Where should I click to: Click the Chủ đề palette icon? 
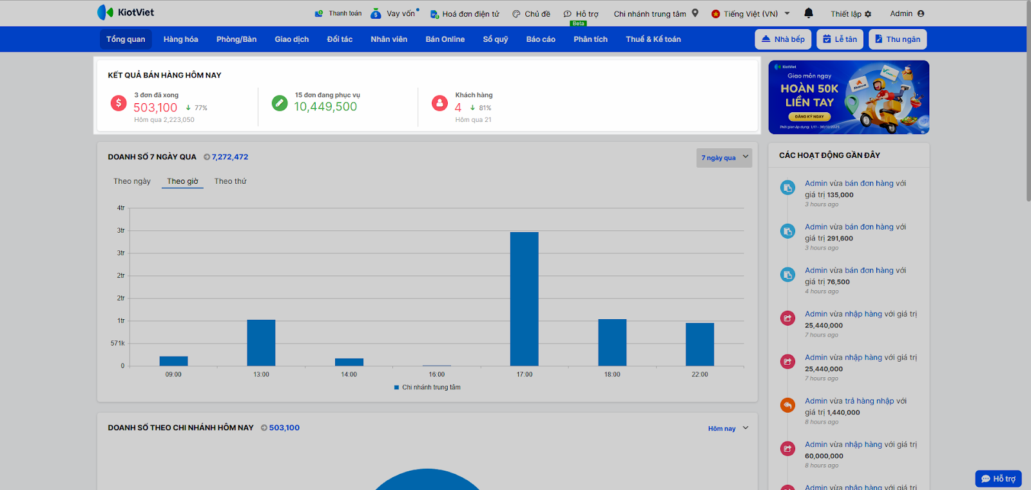pyautogui.click(x=516, y=14)
